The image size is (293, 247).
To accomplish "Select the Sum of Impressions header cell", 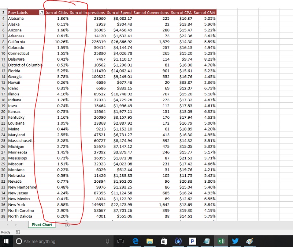I will pos(88,12).
